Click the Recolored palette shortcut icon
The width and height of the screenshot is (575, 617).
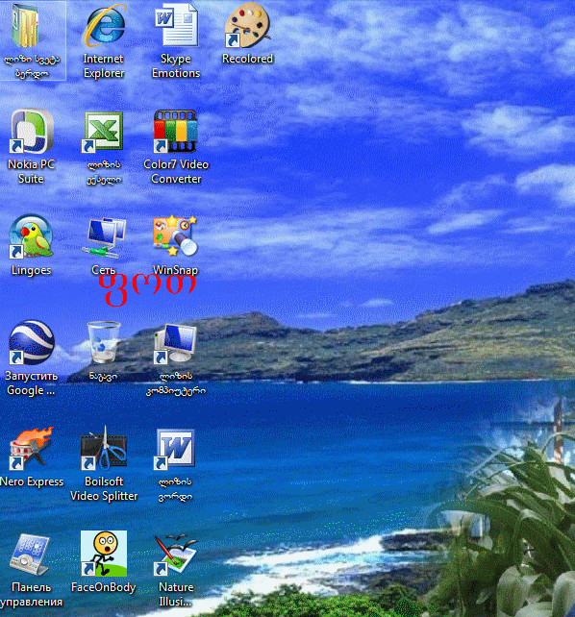(x=247, y=25)
